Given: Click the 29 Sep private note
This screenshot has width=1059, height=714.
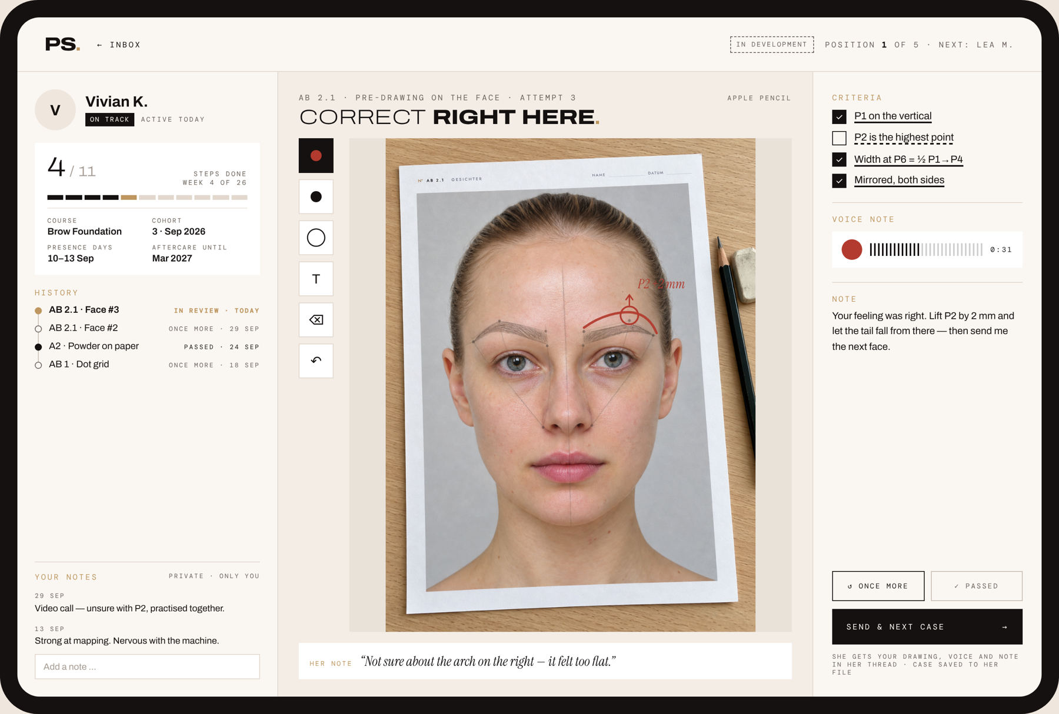Looking at the screenshot, I should [x=129, y=608].
